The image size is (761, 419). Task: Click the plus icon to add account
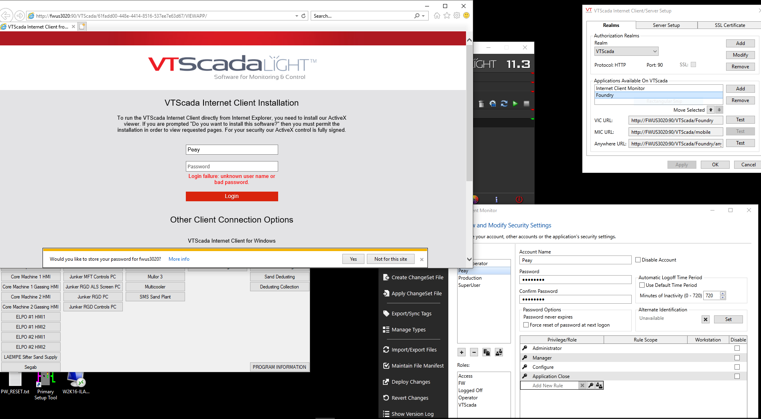coord(462,352)
